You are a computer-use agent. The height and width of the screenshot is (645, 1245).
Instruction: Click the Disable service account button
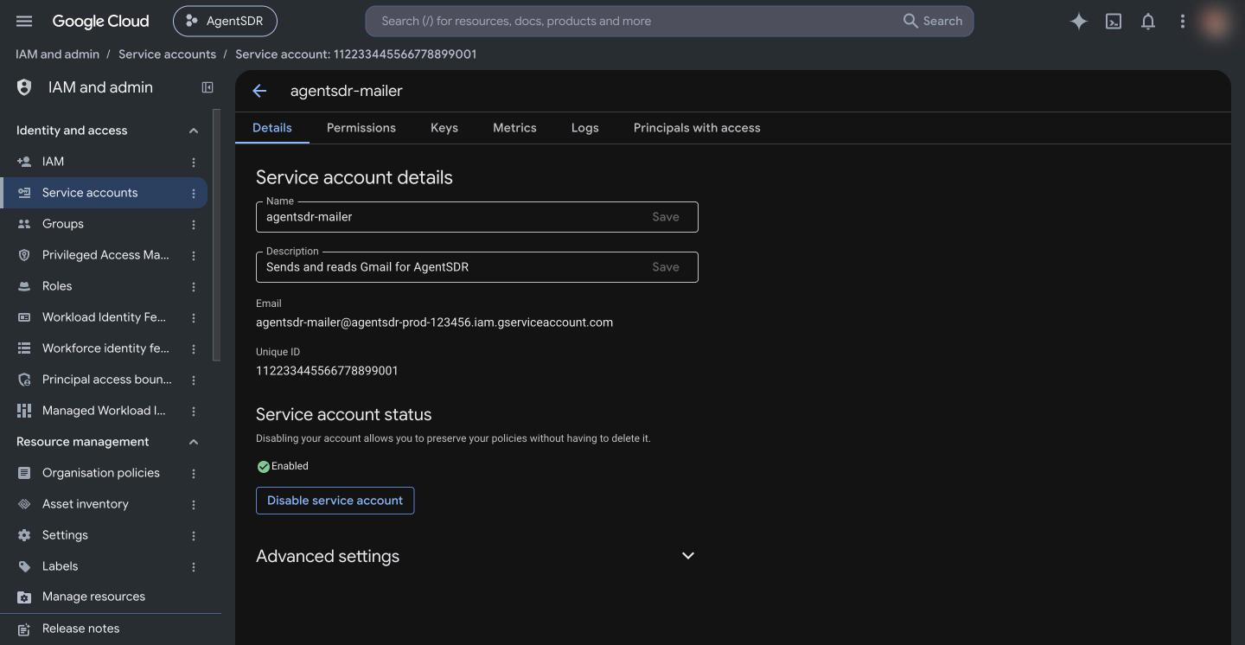pos(335,501)
